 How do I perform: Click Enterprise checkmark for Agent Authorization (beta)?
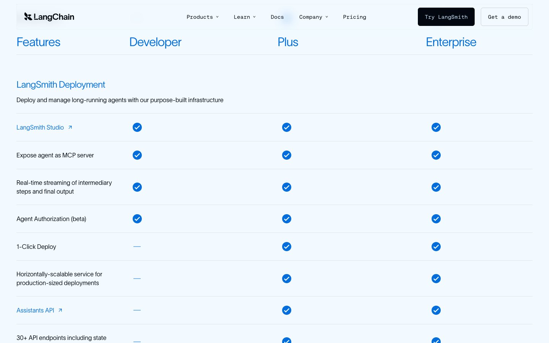point(436,219)
